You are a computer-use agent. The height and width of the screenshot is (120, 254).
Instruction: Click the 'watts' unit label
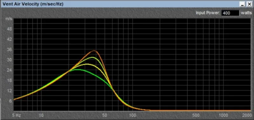click(246, 13)
